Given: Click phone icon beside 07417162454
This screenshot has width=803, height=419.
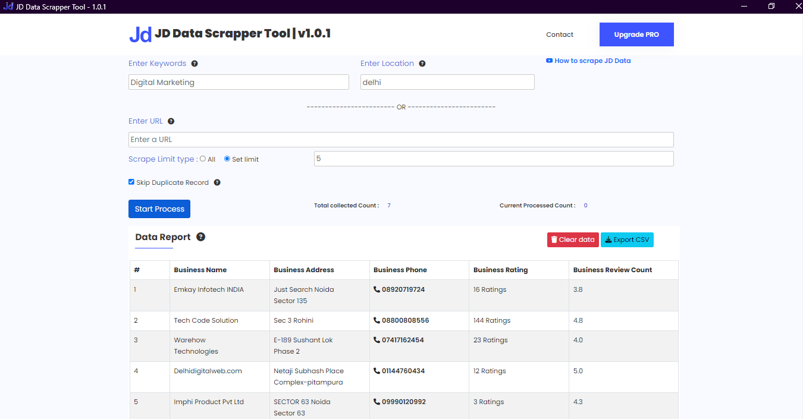Looking at the screenshot, I should 377,340.
